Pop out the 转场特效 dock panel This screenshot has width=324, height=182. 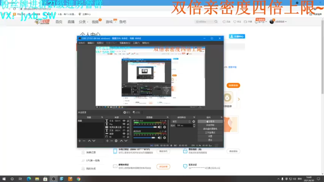(x=194, y=117)
